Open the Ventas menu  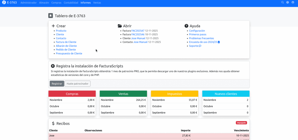[x=97, y=3]
